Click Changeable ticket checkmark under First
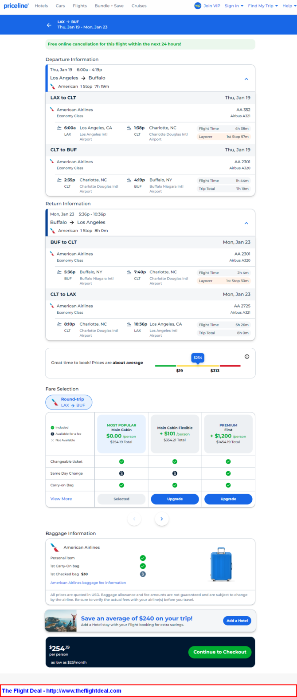Viewport: 297px width, 697px height. point(228,461)
